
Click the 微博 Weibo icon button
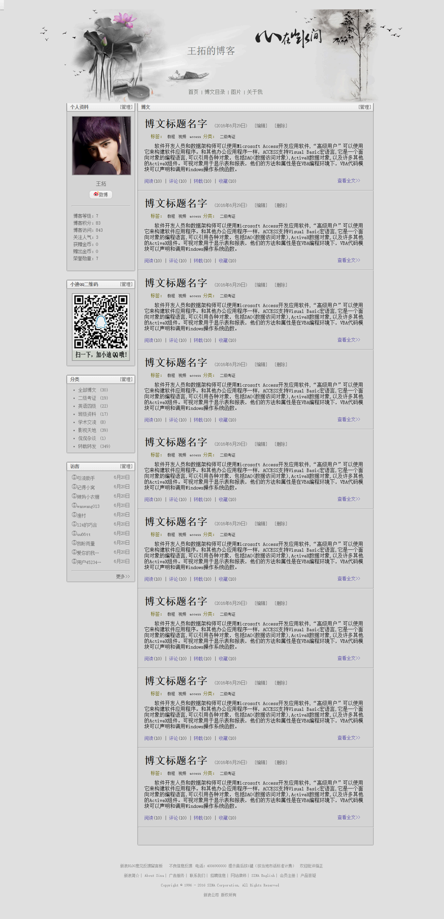[x=101, y=195]
